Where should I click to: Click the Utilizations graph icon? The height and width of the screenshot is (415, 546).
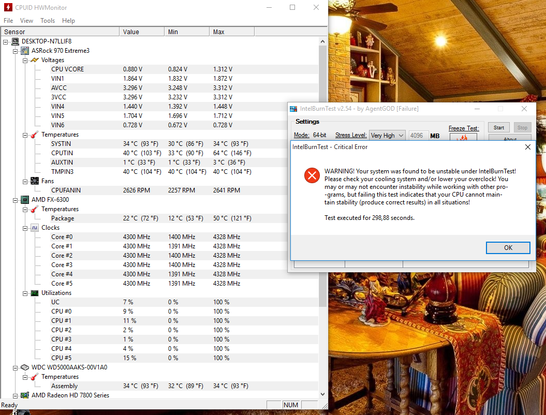[x=35, y=293]
